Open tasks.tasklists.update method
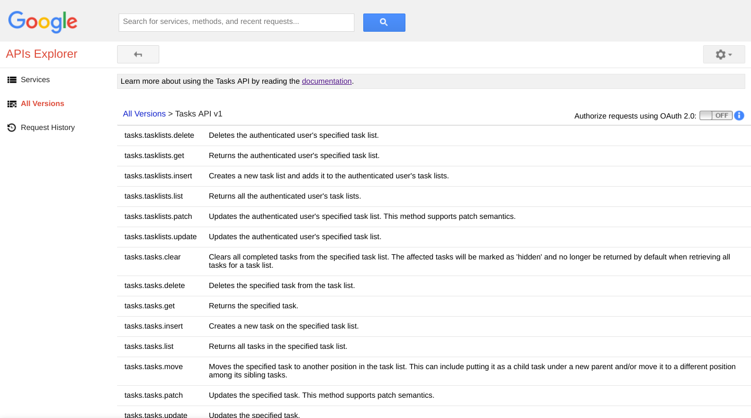Screen dimensions: 751x418 160,237
